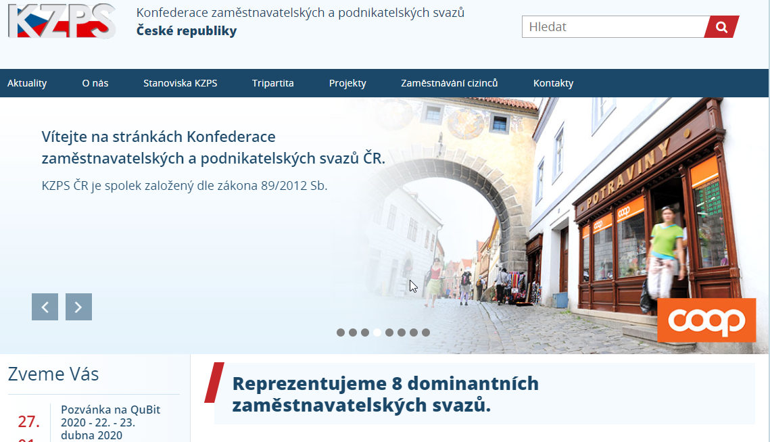
Task: Click the KZPS logo
Action: [x=62, y=21]
